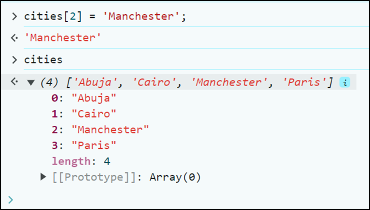
Task: Select index 1 "Cairo" property row
Action: (x=84, y=114)
